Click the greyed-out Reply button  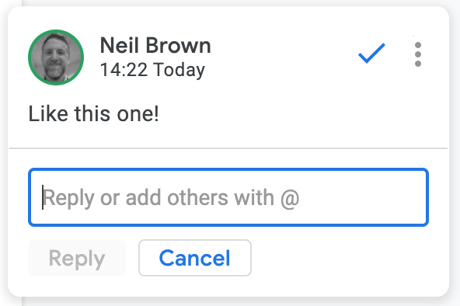77,258
